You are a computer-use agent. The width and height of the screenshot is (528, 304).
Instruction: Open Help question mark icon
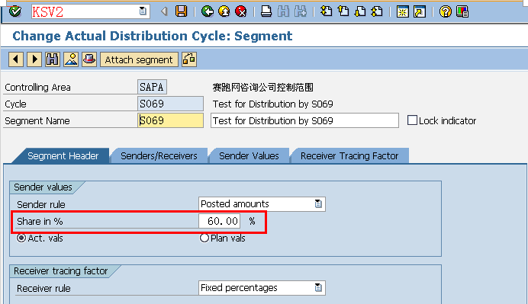pyautogui.click(x=445, y=11)
